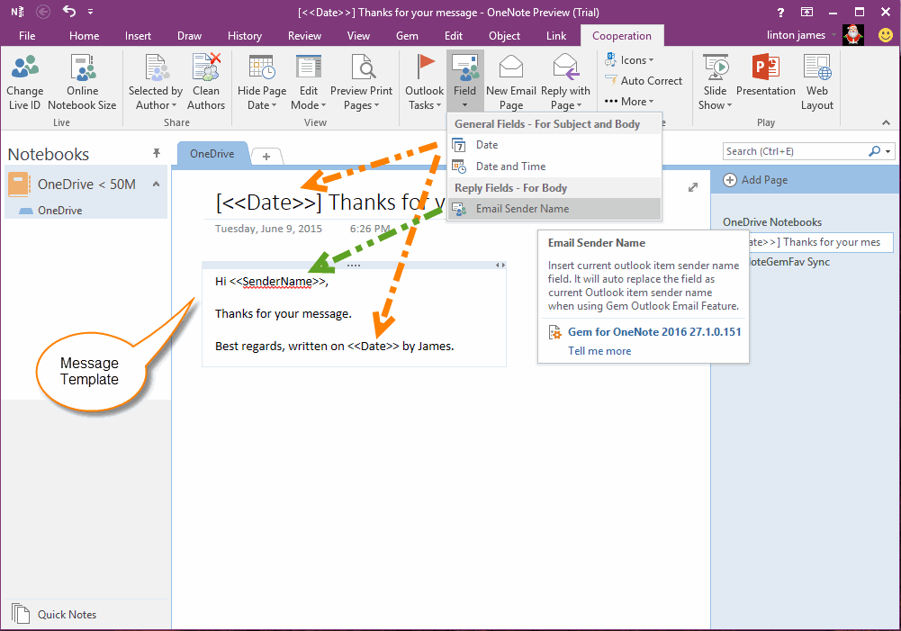The image size is (901, 631).
Task: Click the Undo arrow in title bar
Action: pyautogui.click(x=69, y=11)
